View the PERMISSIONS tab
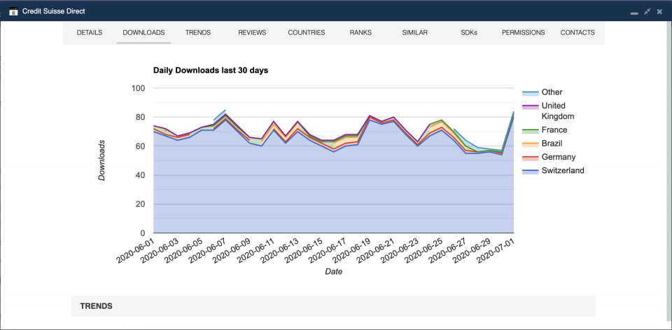The height and width of the screenshot is (330, 672). pyautogui.click(x=524, y=33)
